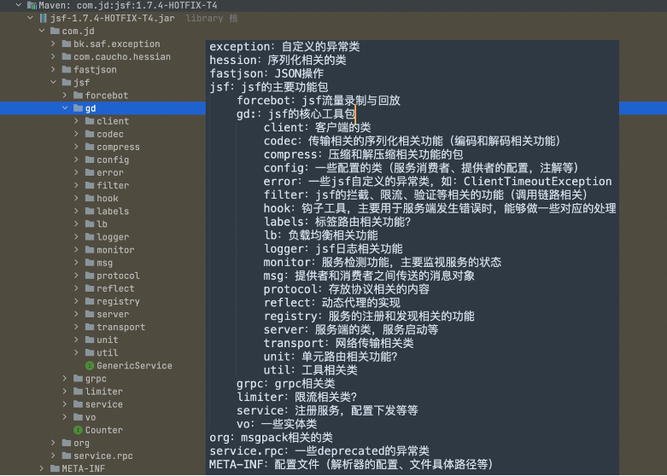Viewport: 667px width, 476px height.
Task: Click the jar archive file icon
Action: pos(43,18)
